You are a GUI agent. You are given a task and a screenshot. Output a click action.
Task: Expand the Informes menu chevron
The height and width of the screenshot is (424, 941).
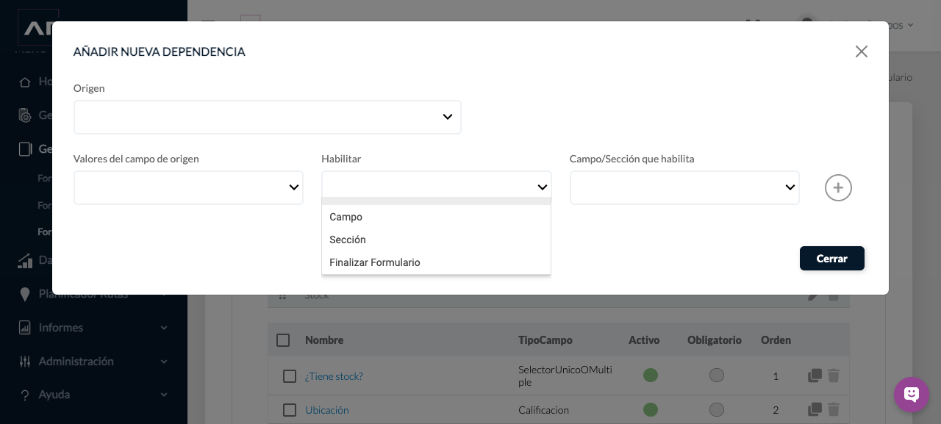coord(164,328)
